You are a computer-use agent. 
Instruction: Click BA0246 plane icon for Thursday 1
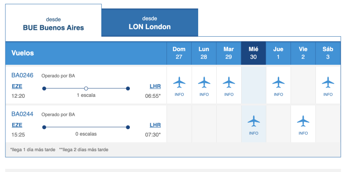278,82
